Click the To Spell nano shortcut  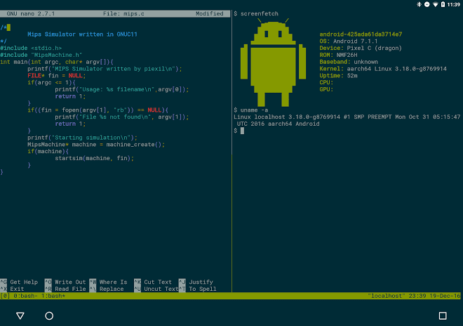198,289
